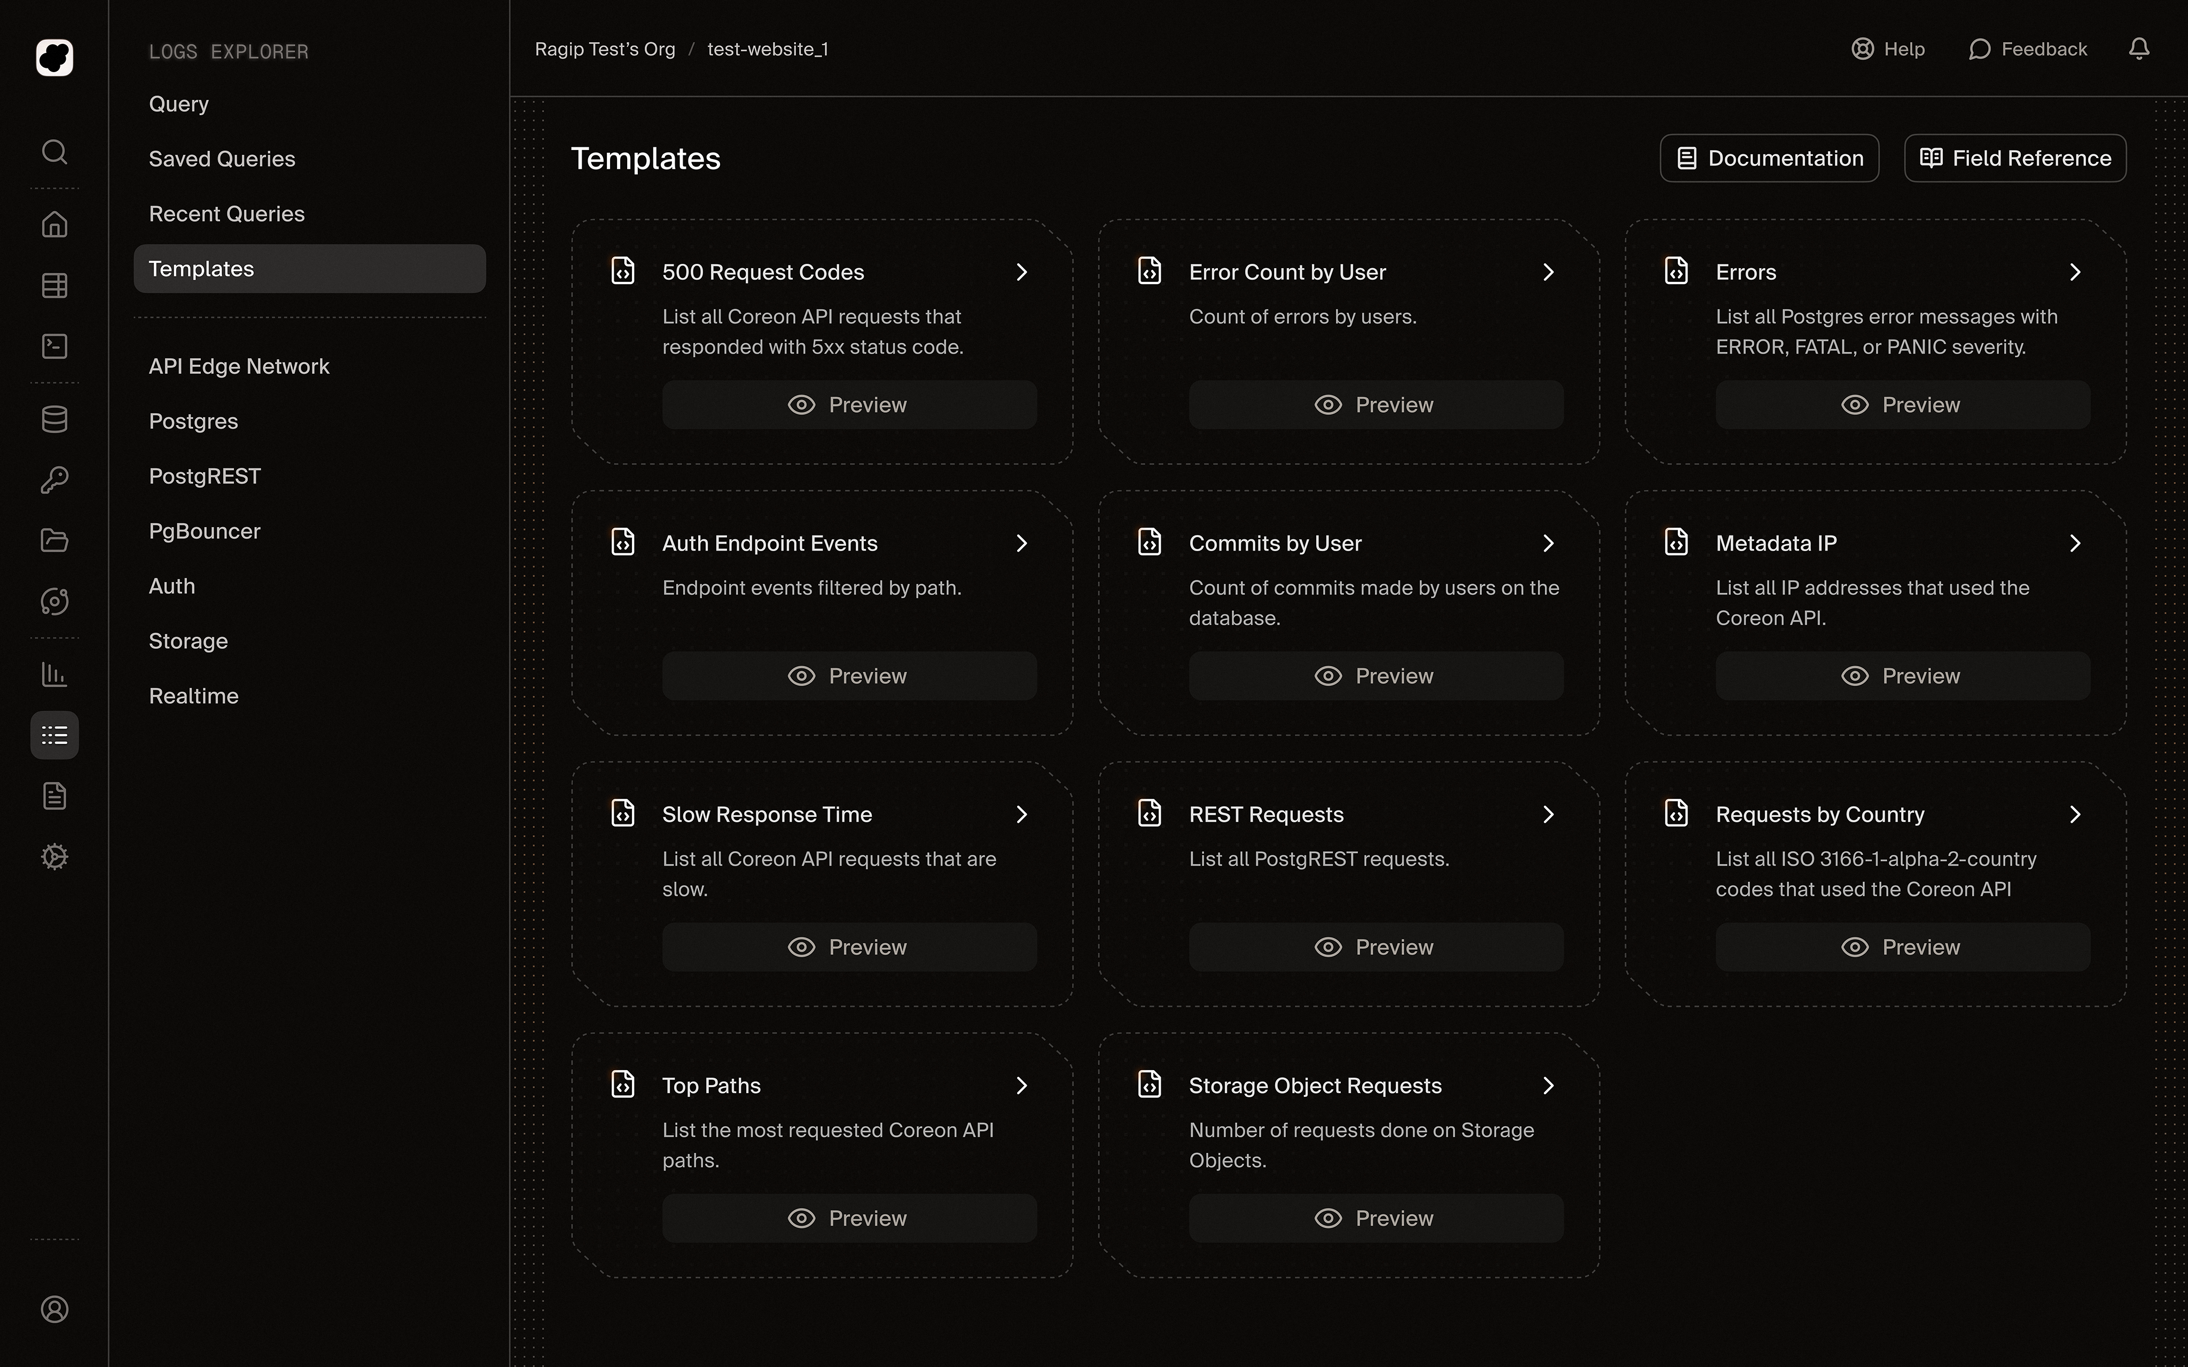2188x1367 pixels.
Task: Expand the Commits by User template
Action: [x=1548, y=543]
